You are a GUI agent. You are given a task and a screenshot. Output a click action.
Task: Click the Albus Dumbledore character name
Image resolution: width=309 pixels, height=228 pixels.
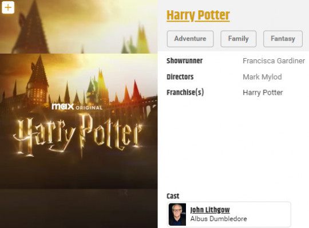[219, 219]
